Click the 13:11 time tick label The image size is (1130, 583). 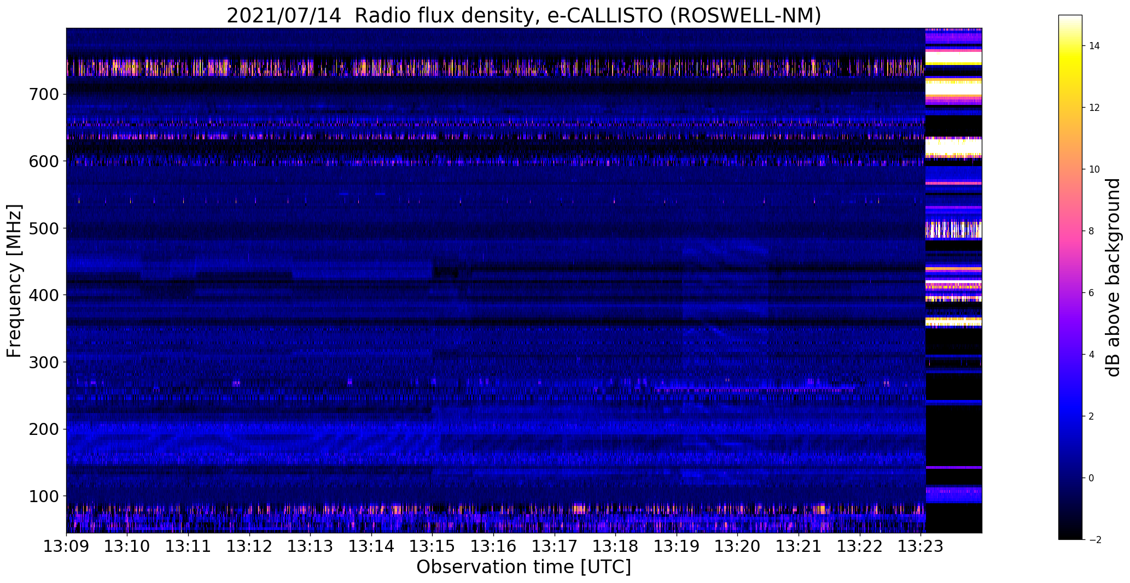click(x=188, y=546)
